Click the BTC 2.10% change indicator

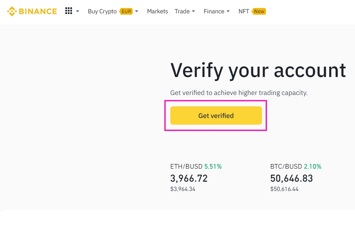point(312,166)
